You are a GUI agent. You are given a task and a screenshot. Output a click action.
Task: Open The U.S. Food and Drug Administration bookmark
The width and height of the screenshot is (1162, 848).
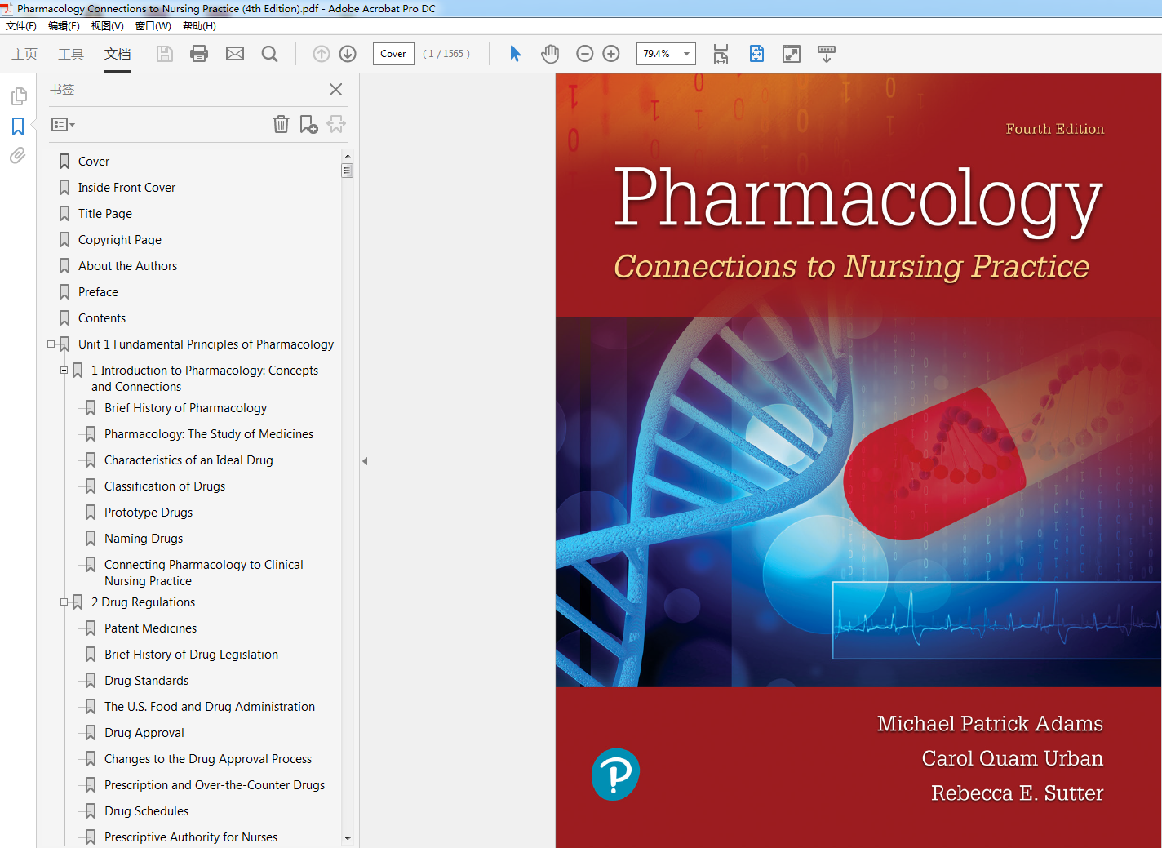coord(210,707)
